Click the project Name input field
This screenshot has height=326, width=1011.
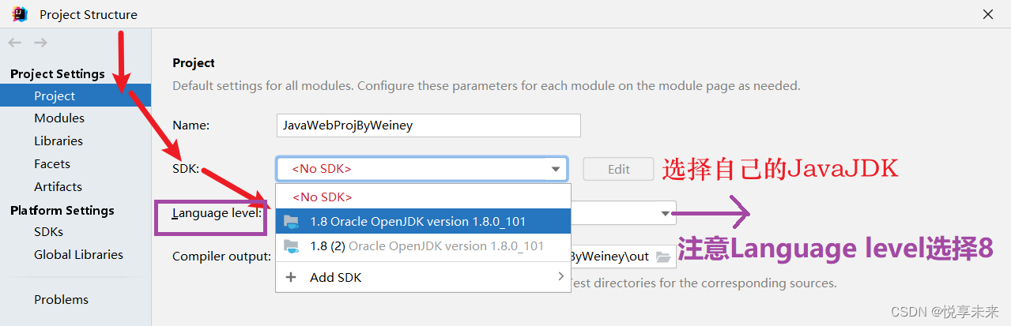coord(428,125)
